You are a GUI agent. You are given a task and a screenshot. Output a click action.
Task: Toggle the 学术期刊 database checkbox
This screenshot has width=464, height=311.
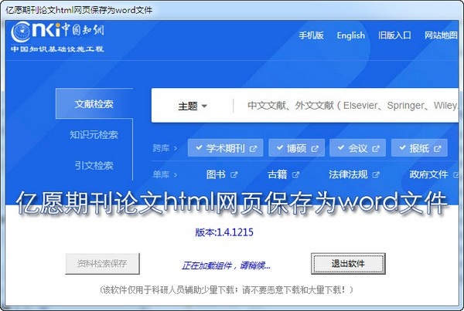(199, 147)
